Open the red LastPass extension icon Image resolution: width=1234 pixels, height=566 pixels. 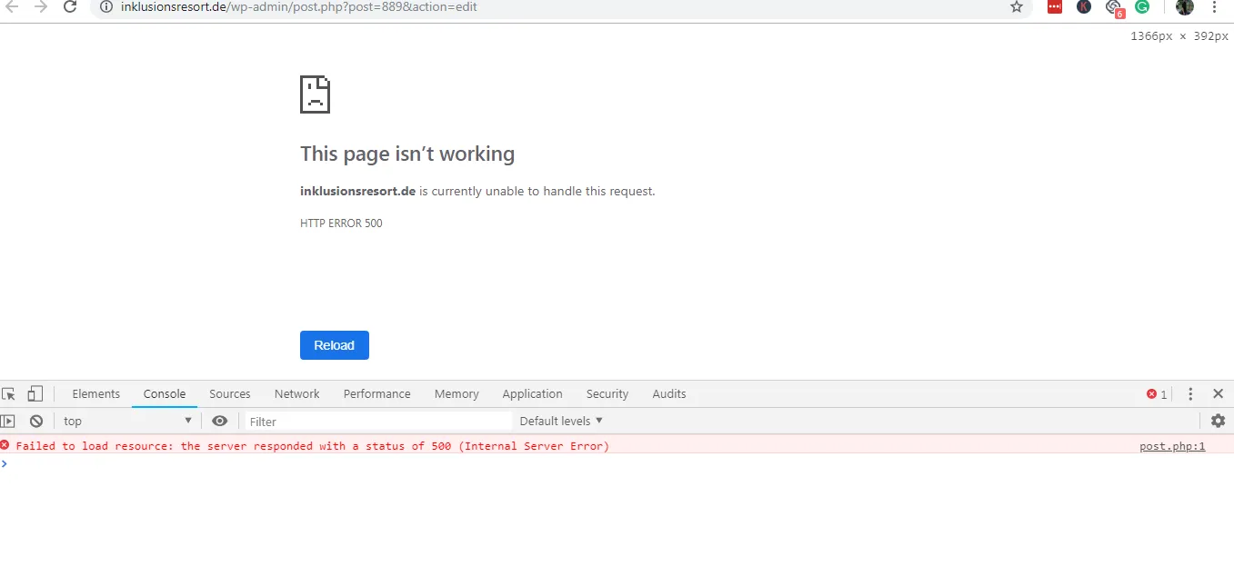tap(1055, 7)
